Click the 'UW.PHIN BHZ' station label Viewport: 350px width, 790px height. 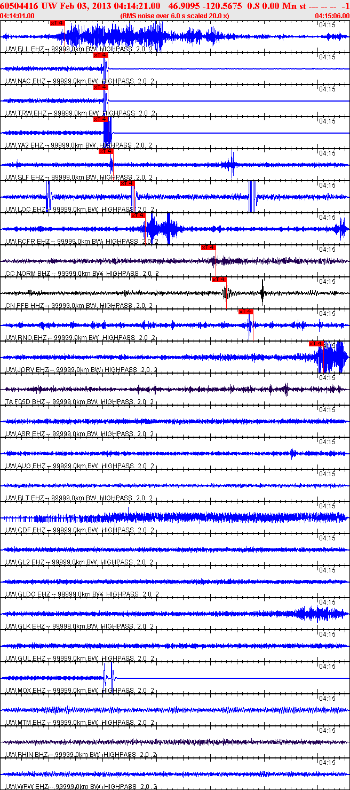(x=27, y=754)
